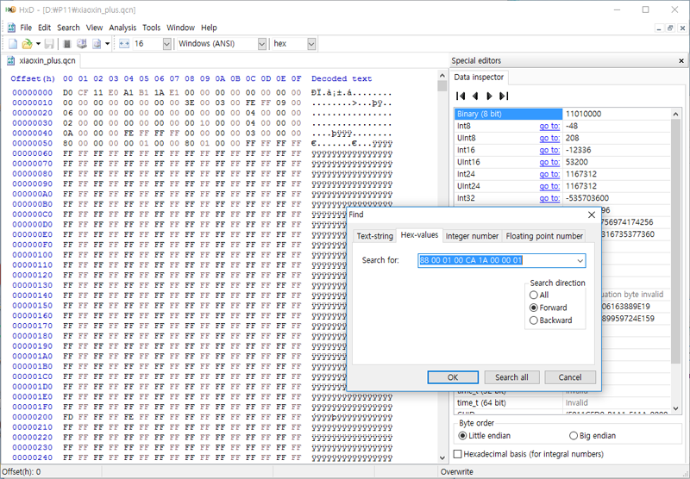
Task: Click go to link for UInt8
Action: tap(549, 138)
